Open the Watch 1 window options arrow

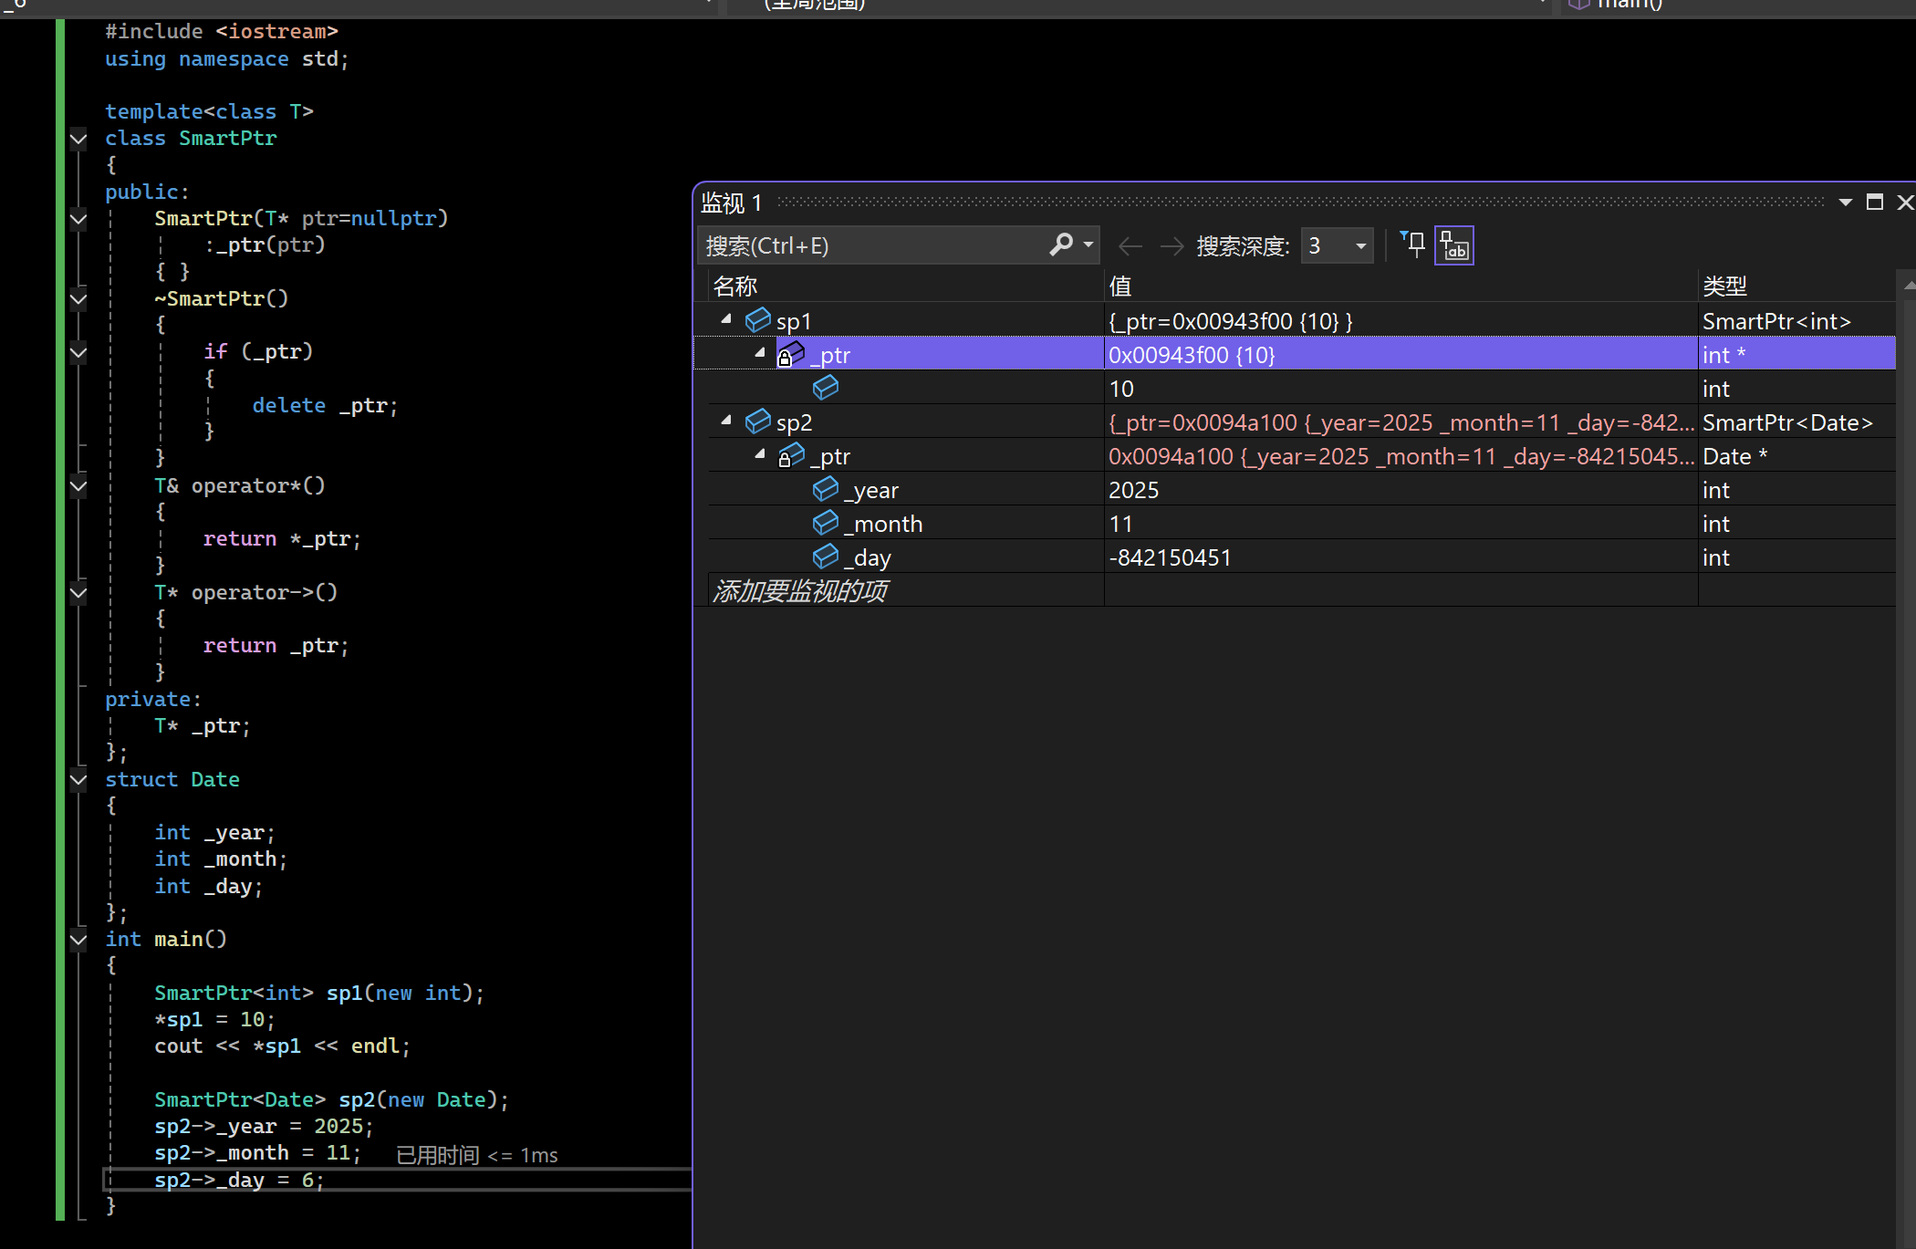1845,203
